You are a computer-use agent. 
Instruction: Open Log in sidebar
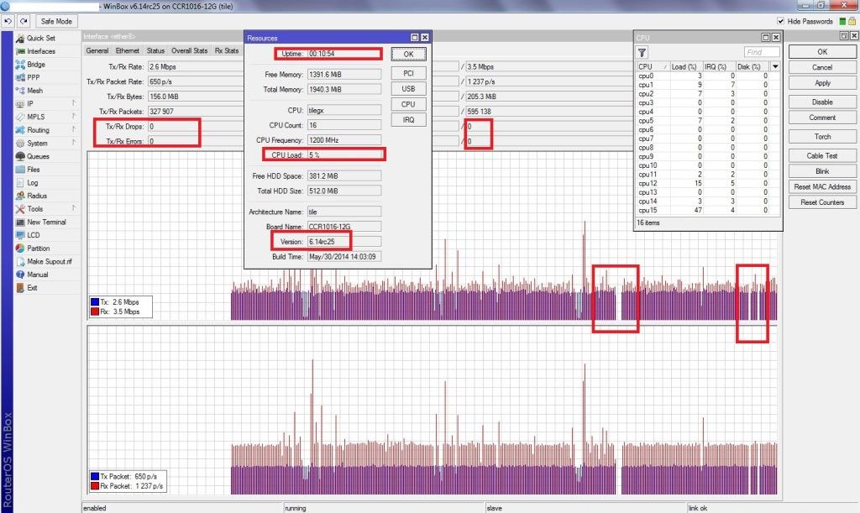33,183
